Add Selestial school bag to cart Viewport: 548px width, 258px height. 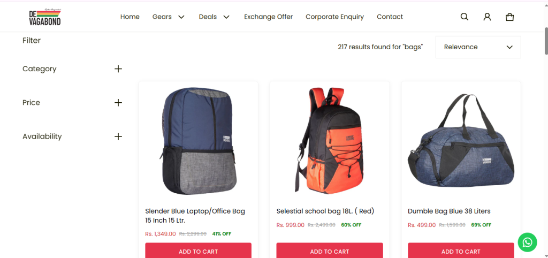pyautogui.click(x=330, y=251)
